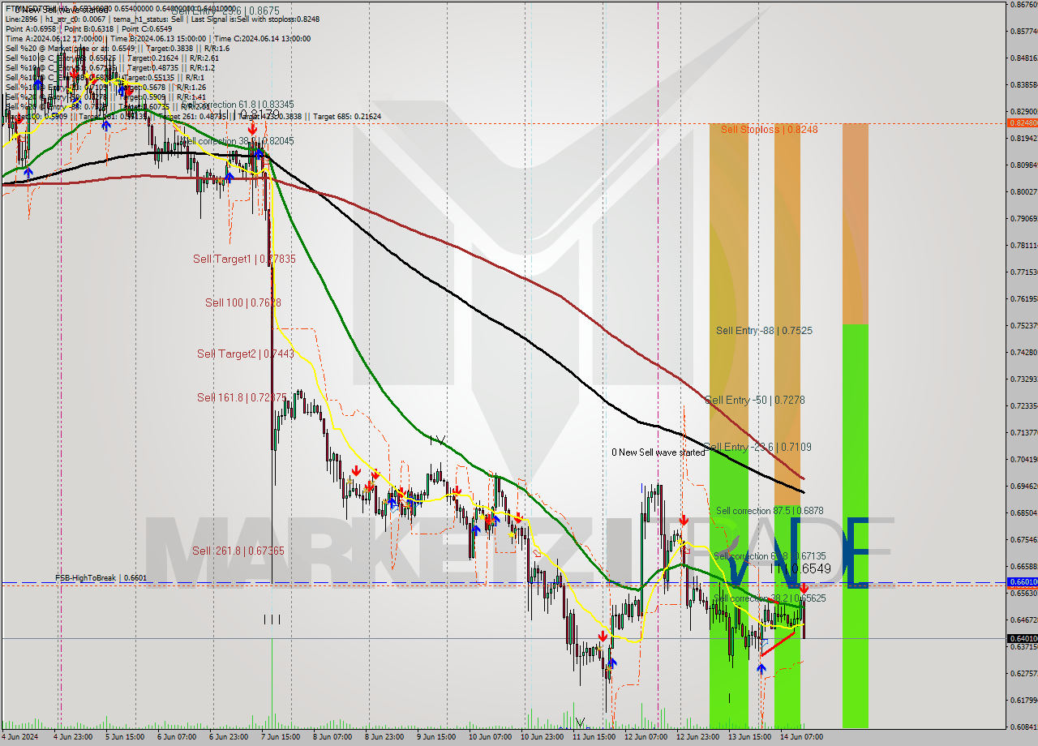The width and height of the screenshot is (1038, 746).
Task: Click the '0 New Sell wave started' annotation mid-chart
Action: pyautogui.click(x=658, y=452)
